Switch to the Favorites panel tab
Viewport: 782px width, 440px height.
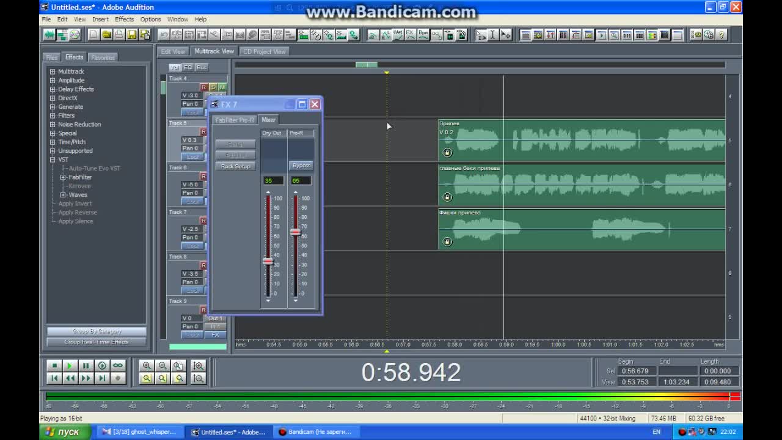pyautogui.click(x=103, y=57)
